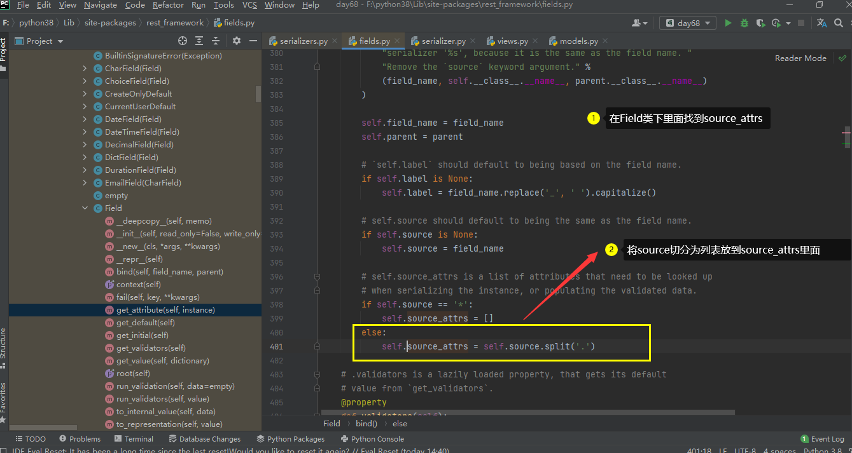
Task: Toggle the Favorites side panel
Action: [4, 402]
